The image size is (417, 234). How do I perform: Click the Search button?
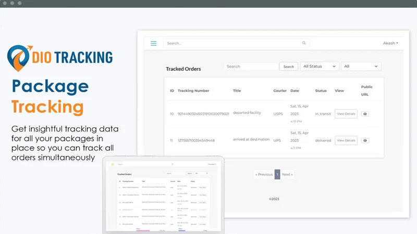click(x=289, y=67)
